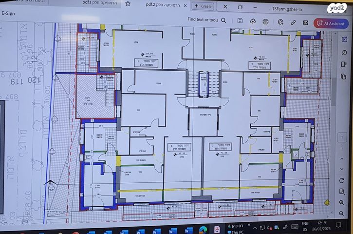The width and height of the screenshot is (353, 234).
Task: Click the upload to cloud icon
Action: [253, 21]
